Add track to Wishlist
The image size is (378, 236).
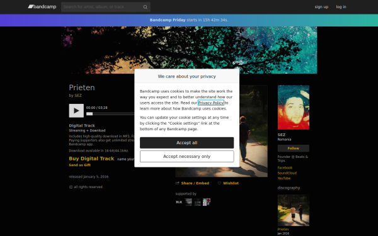(231, 183)
